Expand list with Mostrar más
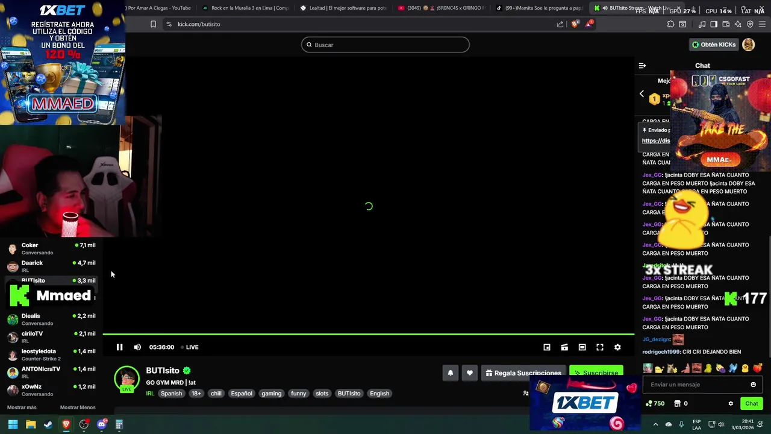 point(22,407)
